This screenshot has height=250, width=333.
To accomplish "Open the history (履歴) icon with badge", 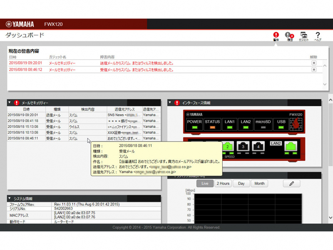I will [x=290, y=36].
